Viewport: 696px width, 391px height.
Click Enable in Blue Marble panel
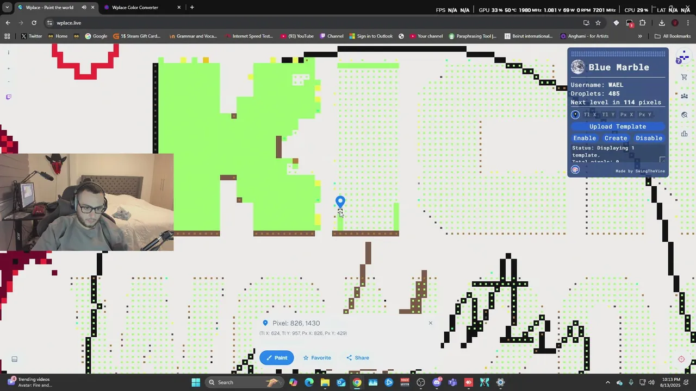(x=585, y=138)
